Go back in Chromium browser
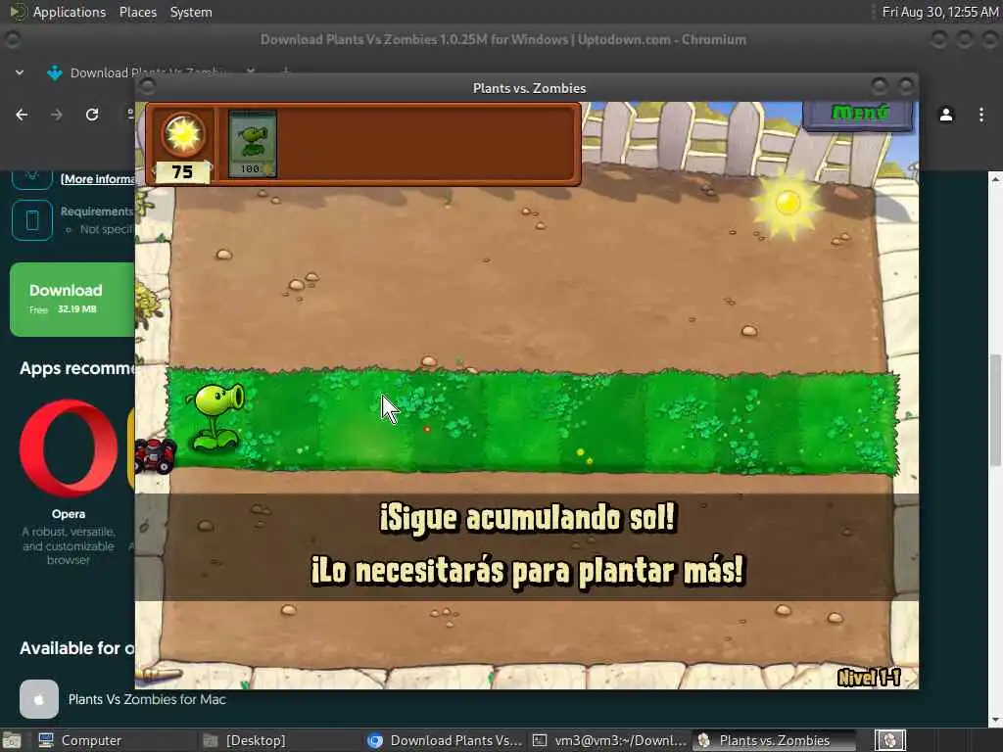The image size is (1003, 752). [22, 115]
